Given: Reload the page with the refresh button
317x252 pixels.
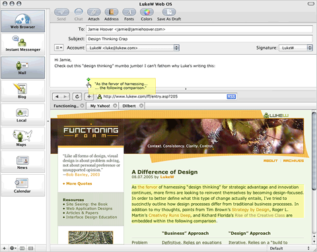Looking at the screenshot, I should pyautogui.click(x=77, y=96).
